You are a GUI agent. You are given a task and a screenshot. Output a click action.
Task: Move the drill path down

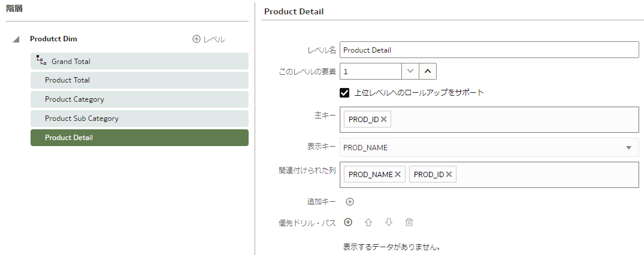tap(389, 222)
